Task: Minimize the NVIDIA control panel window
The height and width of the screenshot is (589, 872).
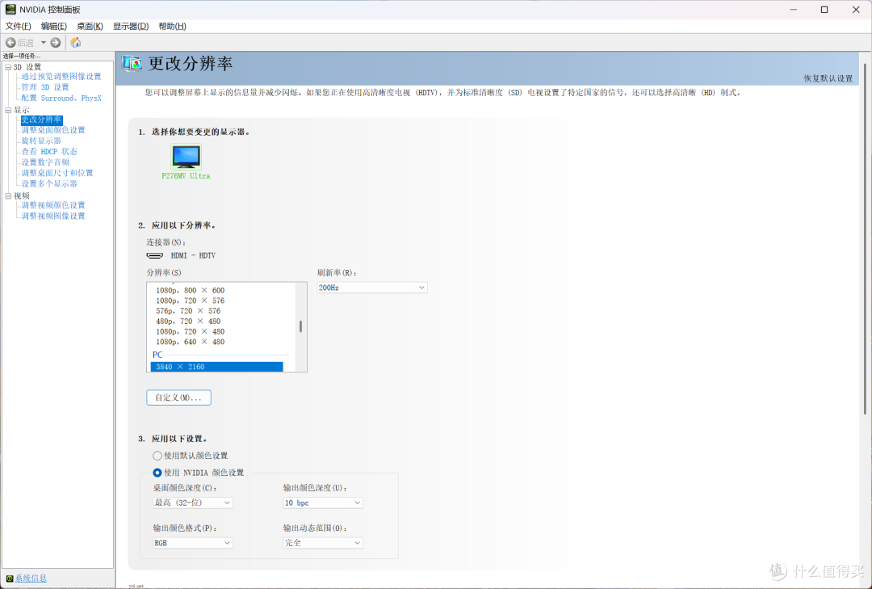Action: (x=793, y=10)
